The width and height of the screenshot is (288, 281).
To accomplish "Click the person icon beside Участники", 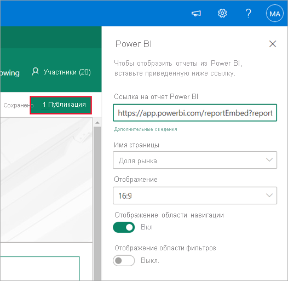I will point(35,72).
